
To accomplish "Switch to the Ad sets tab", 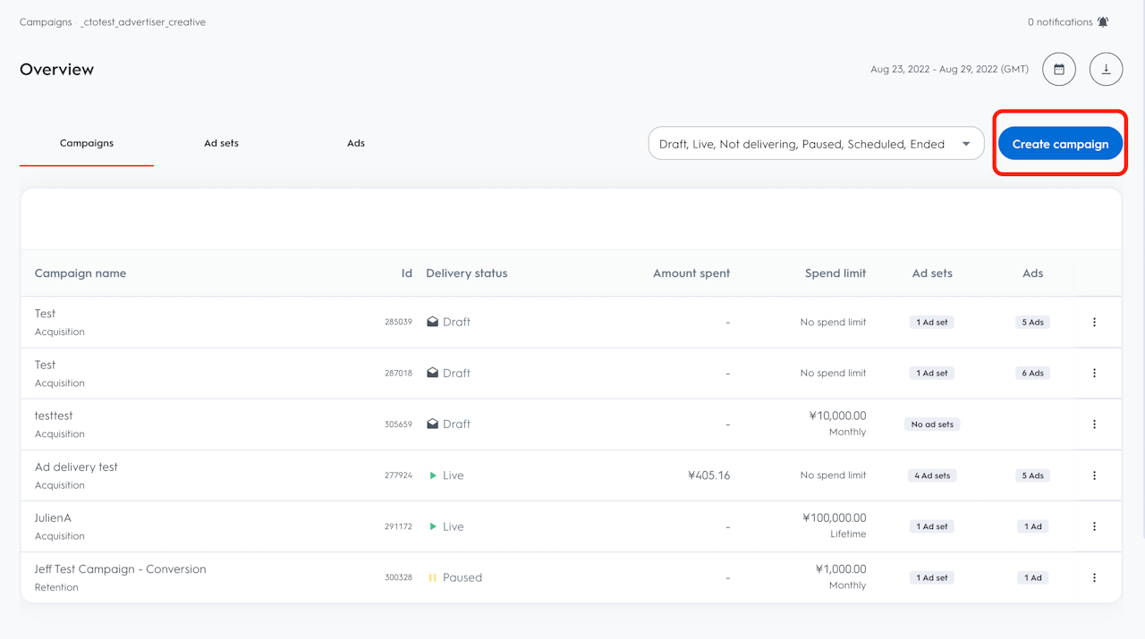I will click(x=221, y=143).
